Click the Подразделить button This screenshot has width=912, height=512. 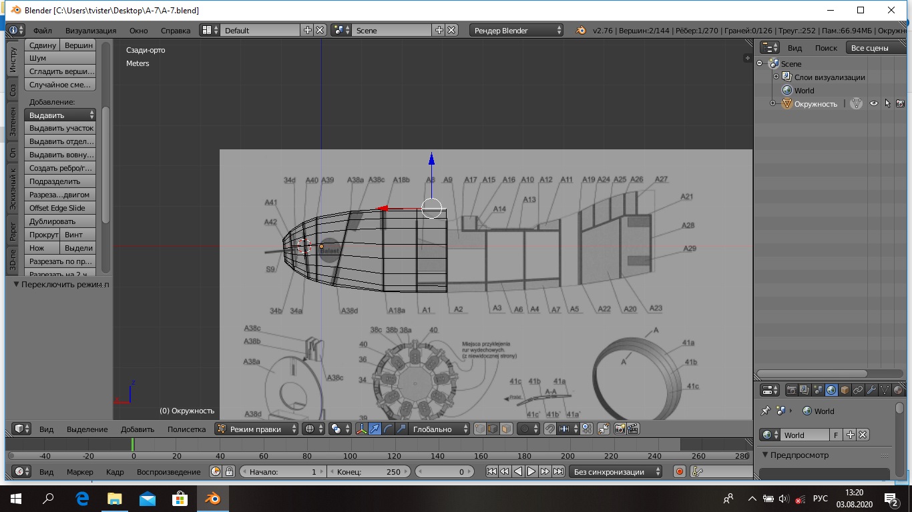tap(60, 181)
